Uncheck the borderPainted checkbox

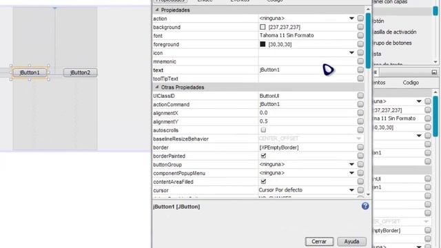pos(263,156)
